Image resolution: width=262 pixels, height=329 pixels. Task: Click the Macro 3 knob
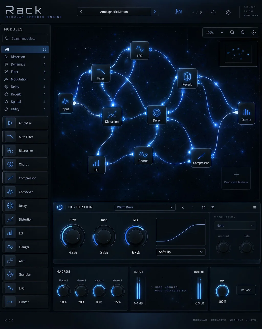tap(99, 291)
